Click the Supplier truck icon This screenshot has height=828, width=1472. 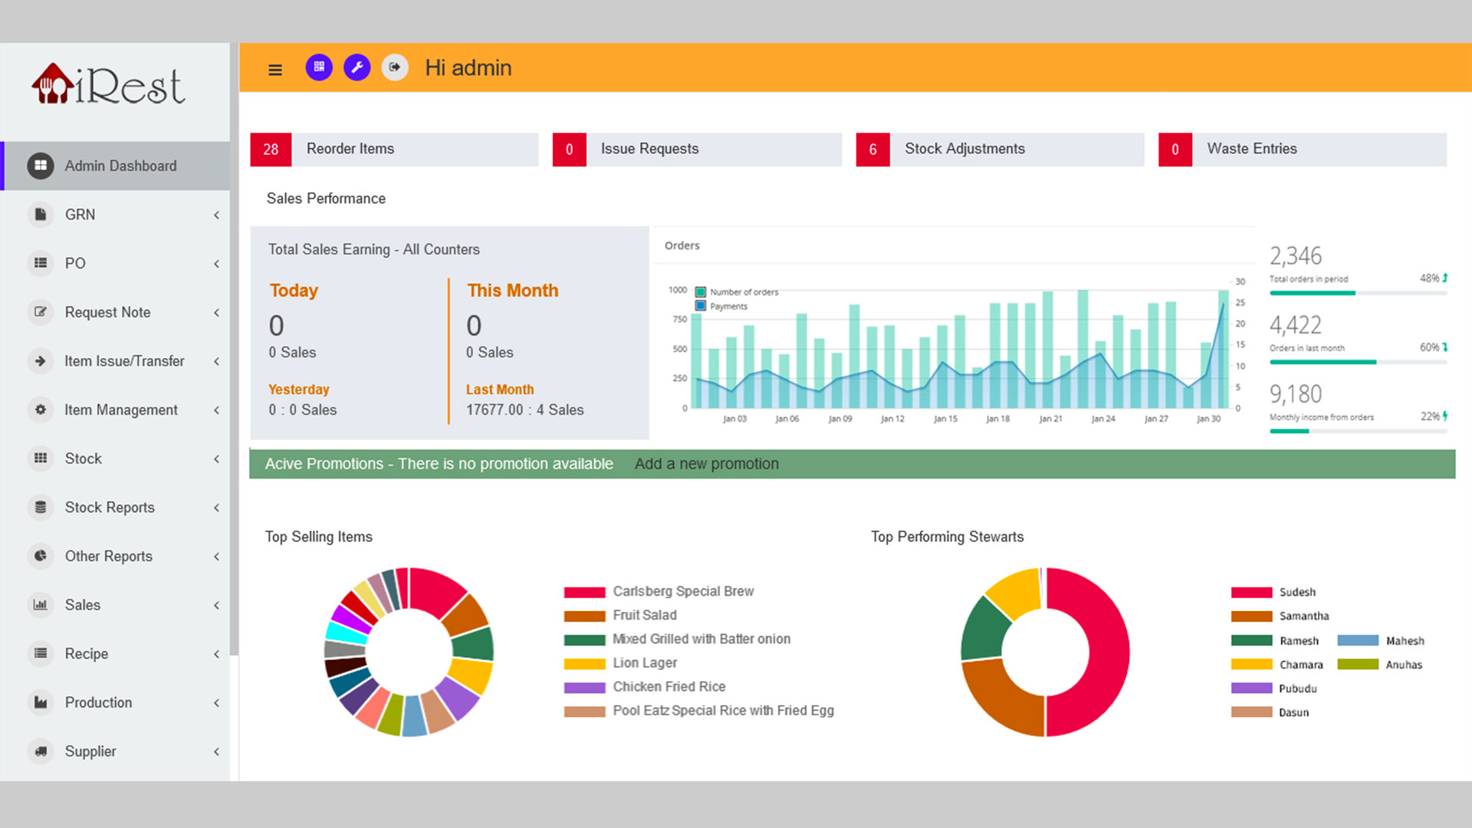click(x=41, y=751)
